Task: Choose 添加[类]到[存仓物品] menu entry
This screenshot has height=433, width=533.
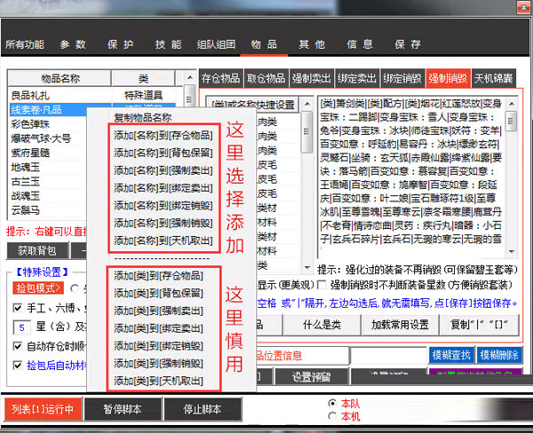Action: pos(158,275)
